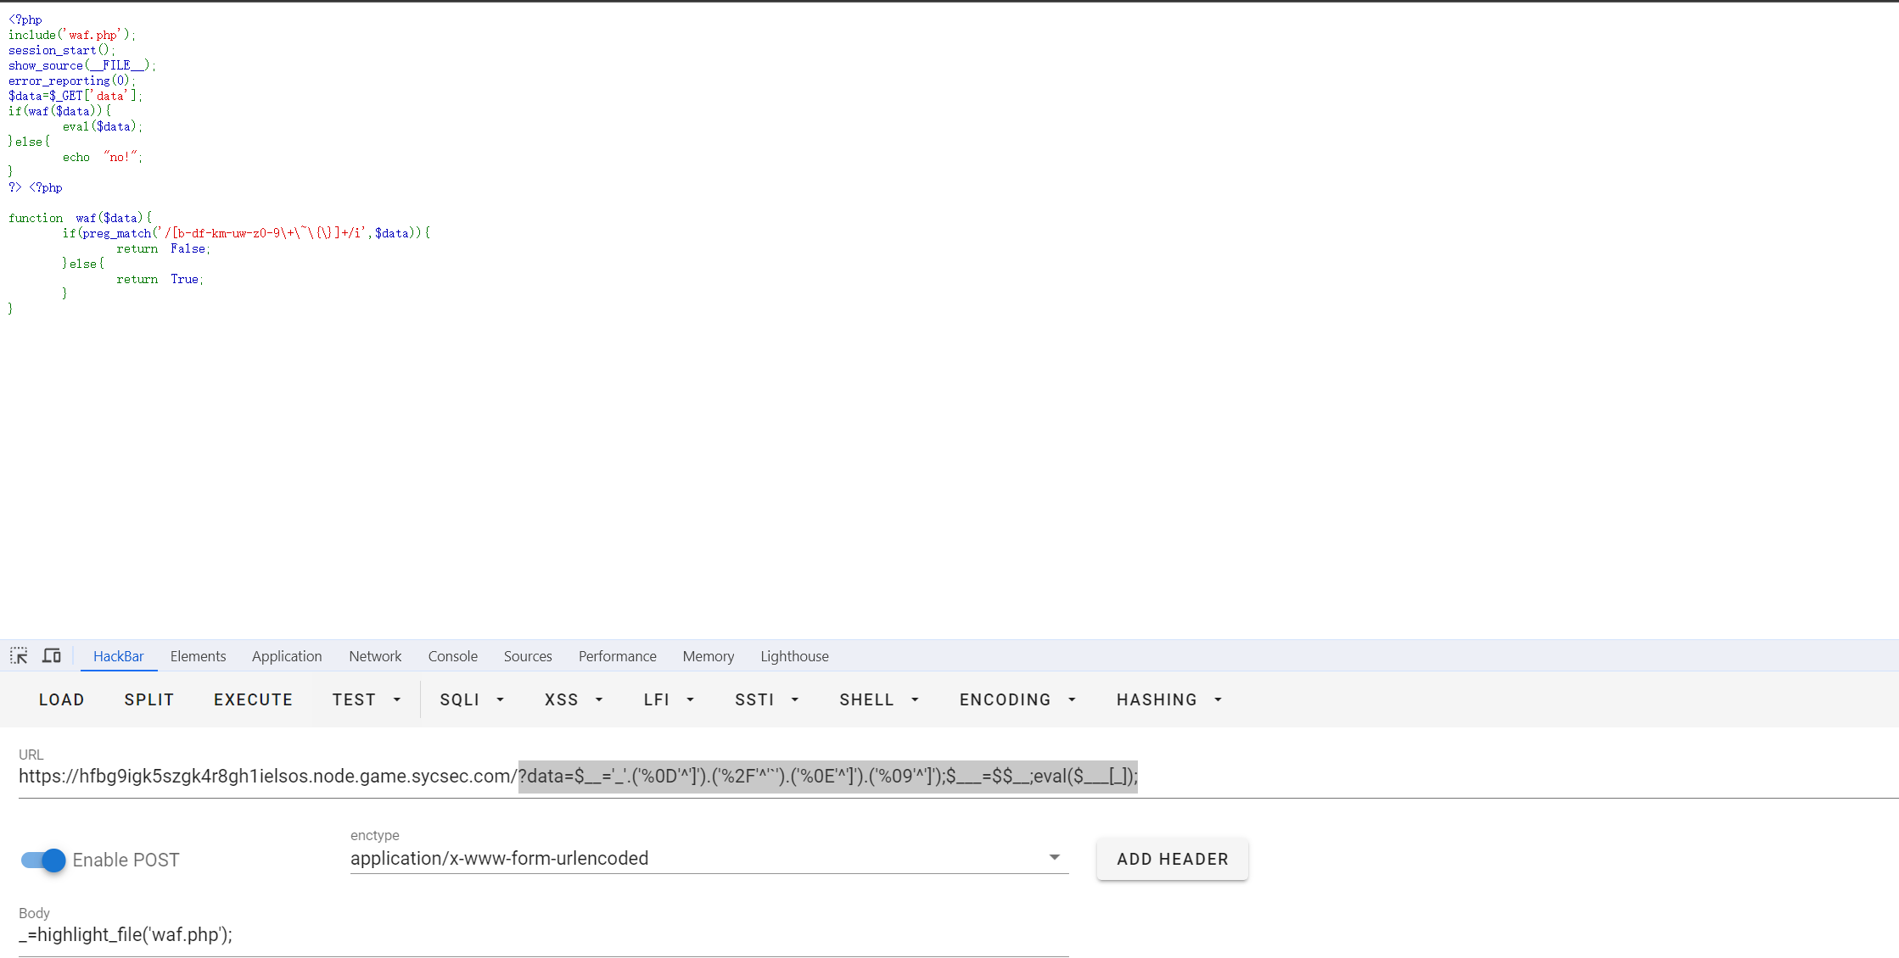Switch to the Console tab
Viewport: 1899px width, 958px height.
pos(452,656)
